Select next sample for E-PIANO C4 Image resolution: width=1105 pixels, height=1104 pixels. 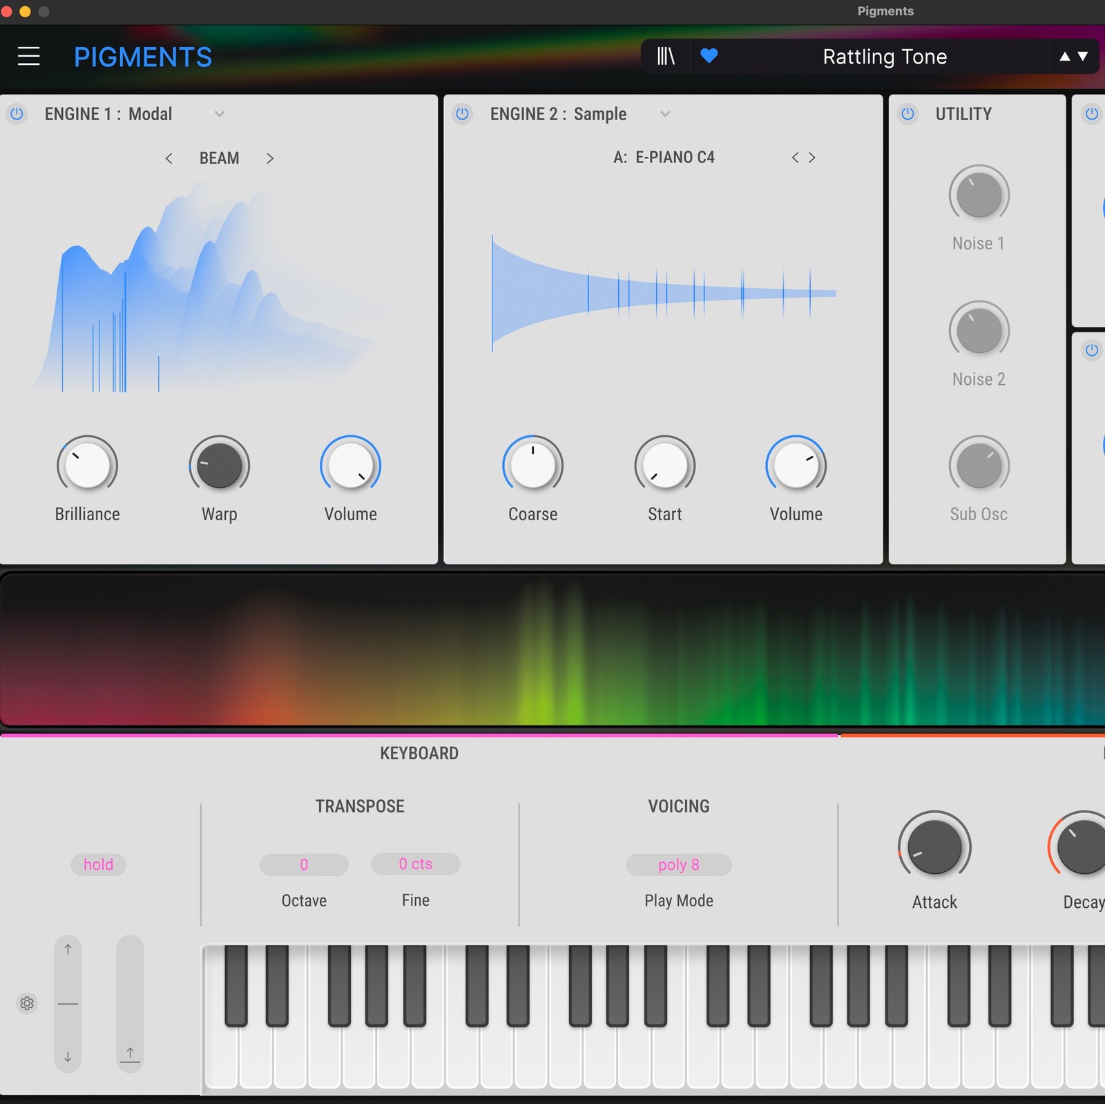(812, 158)
